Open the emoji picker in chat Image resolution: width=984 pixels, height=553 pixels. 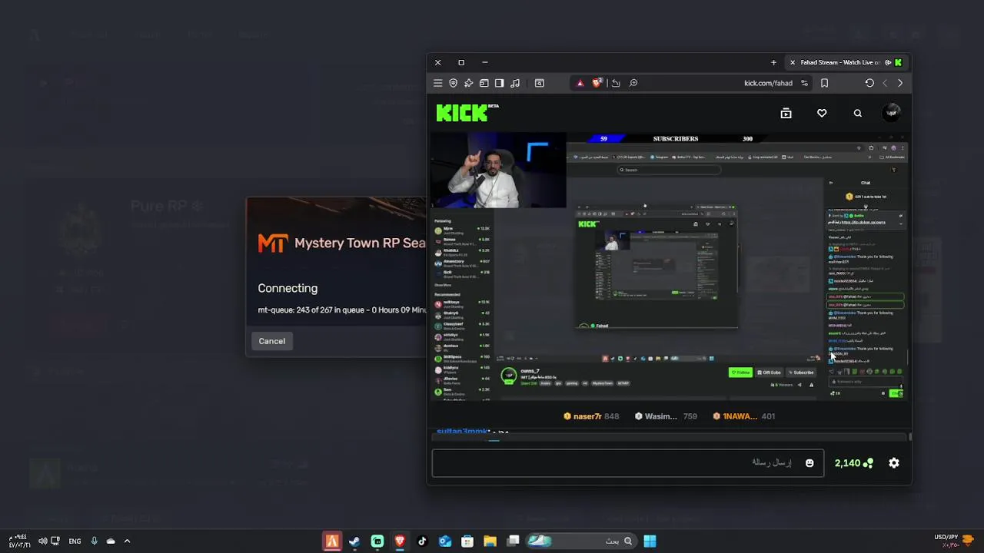click(x=809, y=463)
